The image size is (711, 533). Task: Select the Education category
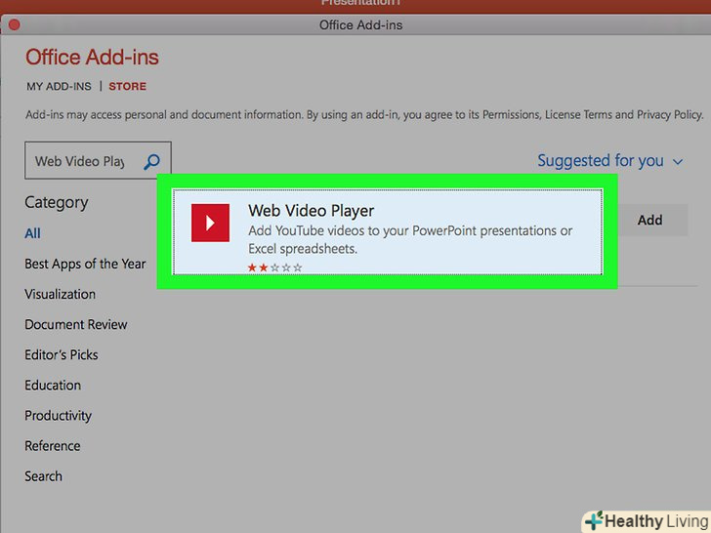(53, 386)
